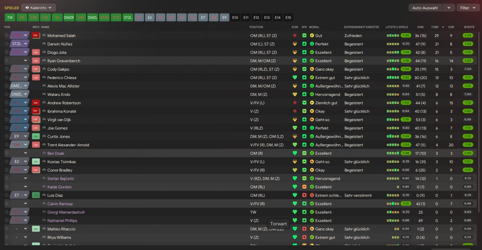Screen dimensions: 482x250
Task: Click profile icon beside Alexis Mac Allister
Action: [x=44, y=86]
